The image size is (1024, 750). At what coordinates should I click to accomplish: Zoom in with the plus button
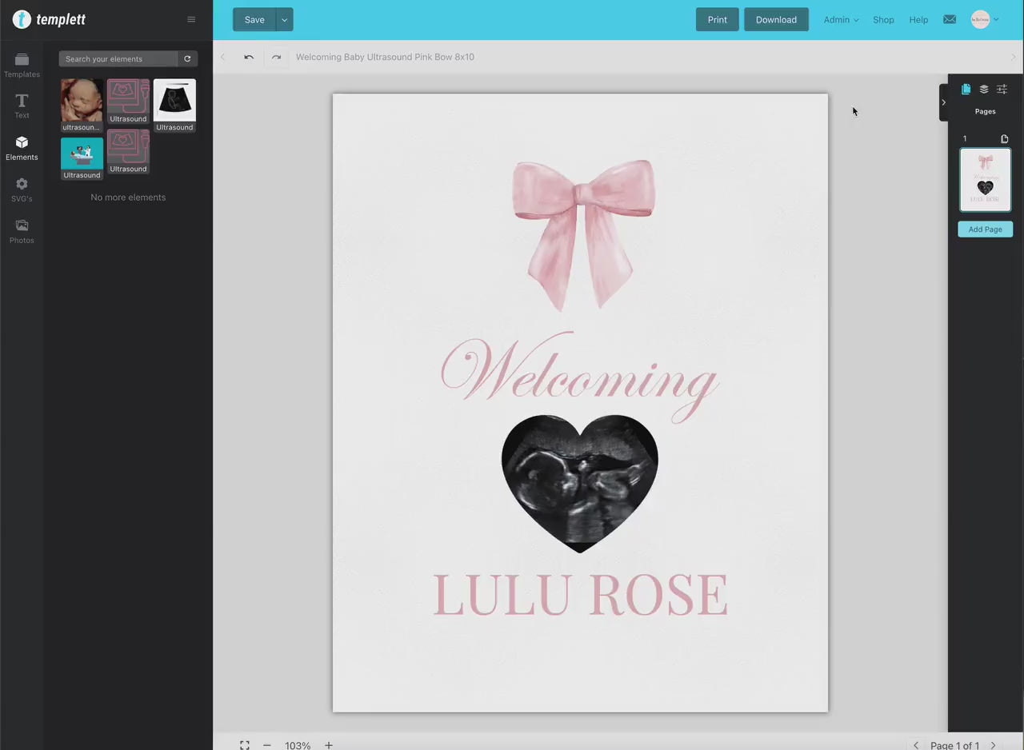[329, 744]
